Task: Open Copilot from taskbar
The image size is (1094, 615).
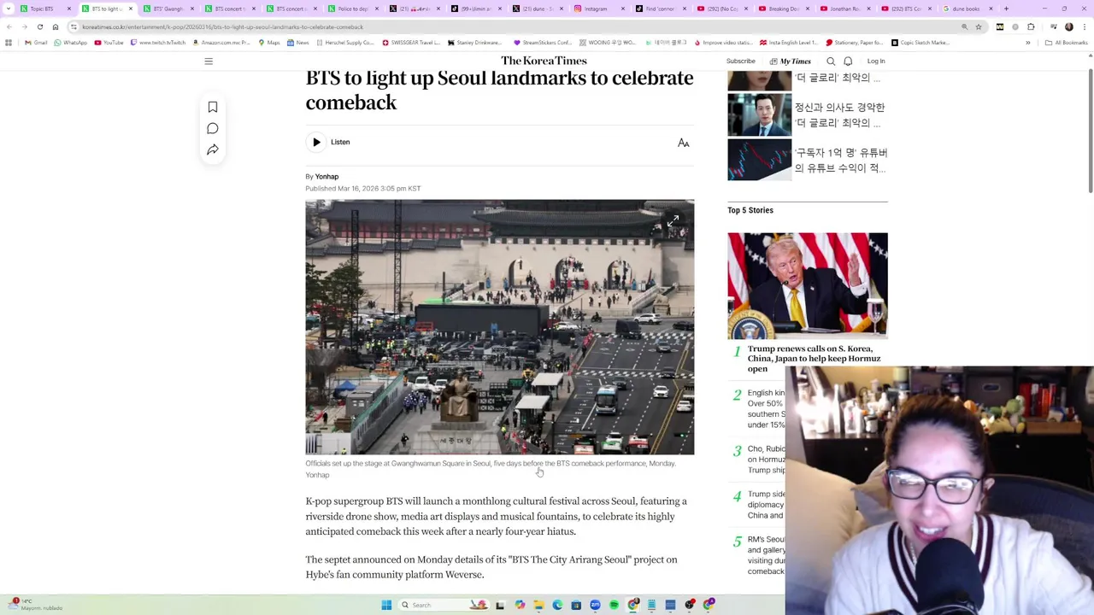Action: 520,605
